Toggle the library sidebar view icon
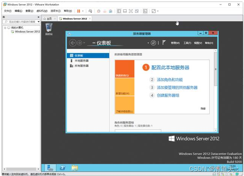Screen dimensions: 244x176 119,11
